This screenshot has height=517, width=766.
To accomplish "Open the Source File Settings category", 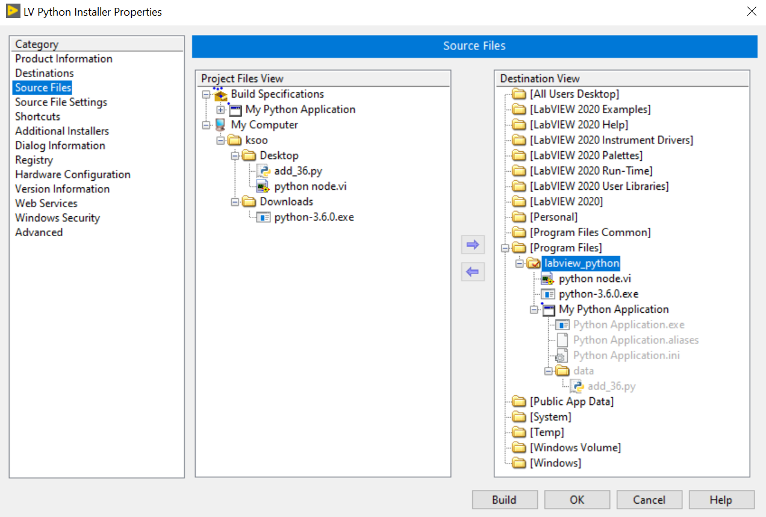I will pyautogui.click(x=61, y=102).
